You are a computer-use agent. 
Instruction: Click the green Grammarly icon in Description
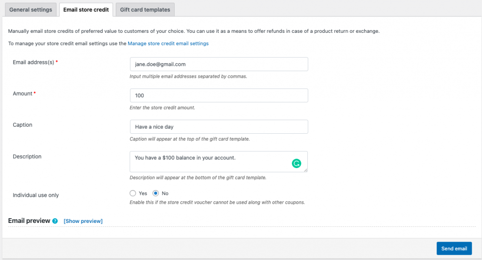tap(297, 163)
